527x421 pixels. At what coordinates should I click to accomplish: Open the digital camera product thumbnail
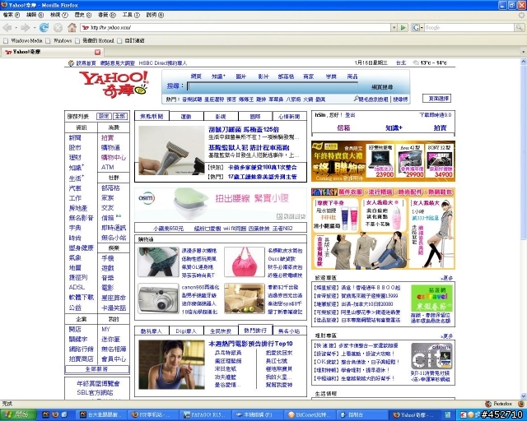click(158, 298)
